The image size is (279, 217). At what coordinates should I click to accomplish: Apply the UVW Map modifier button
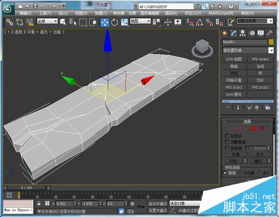click(234, 59)
